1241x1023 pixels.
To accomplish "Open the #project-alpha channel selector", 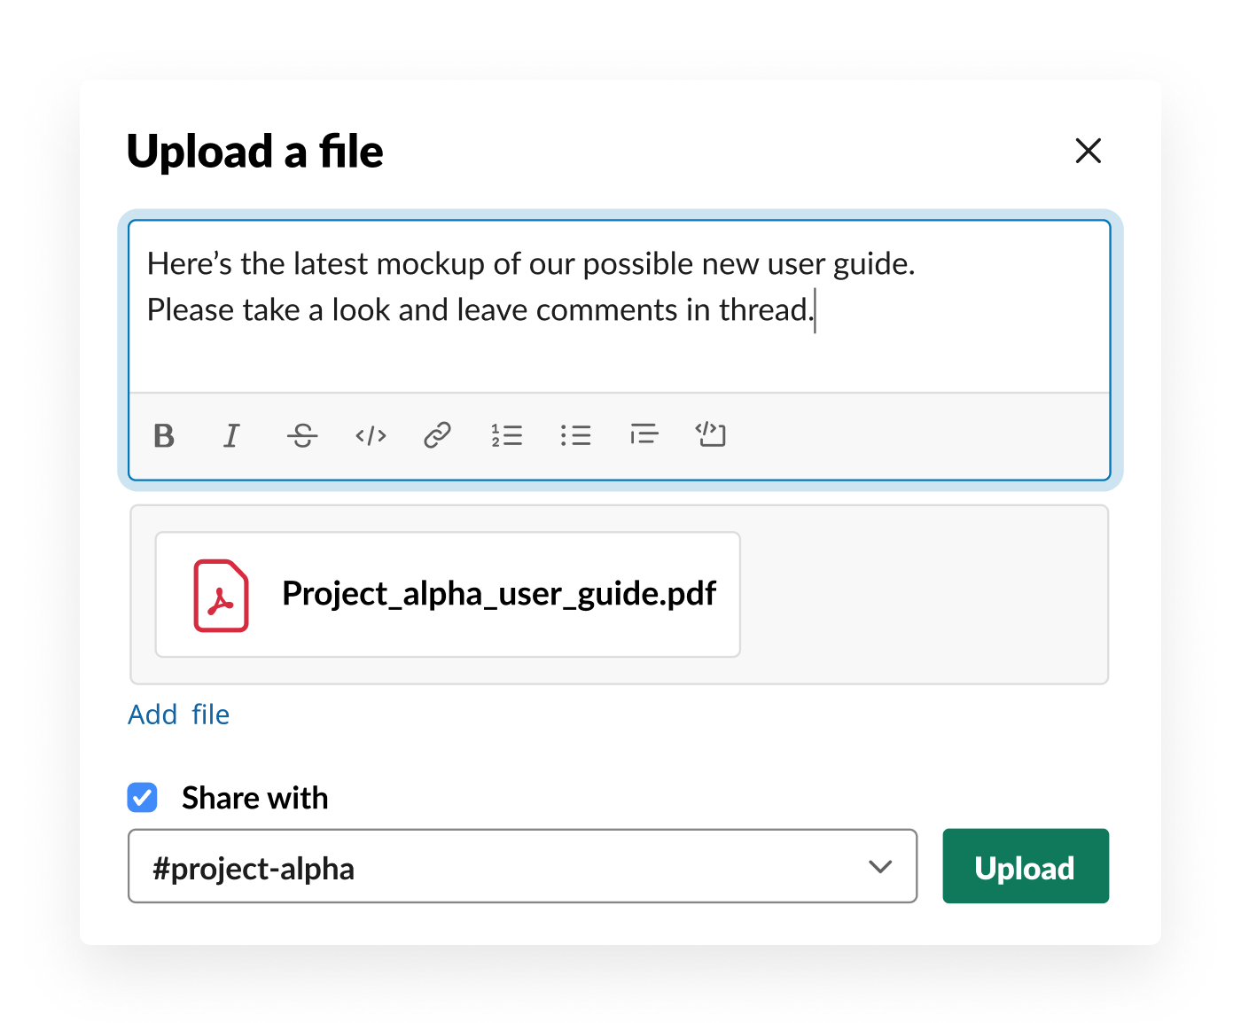I will pos(496,867).
